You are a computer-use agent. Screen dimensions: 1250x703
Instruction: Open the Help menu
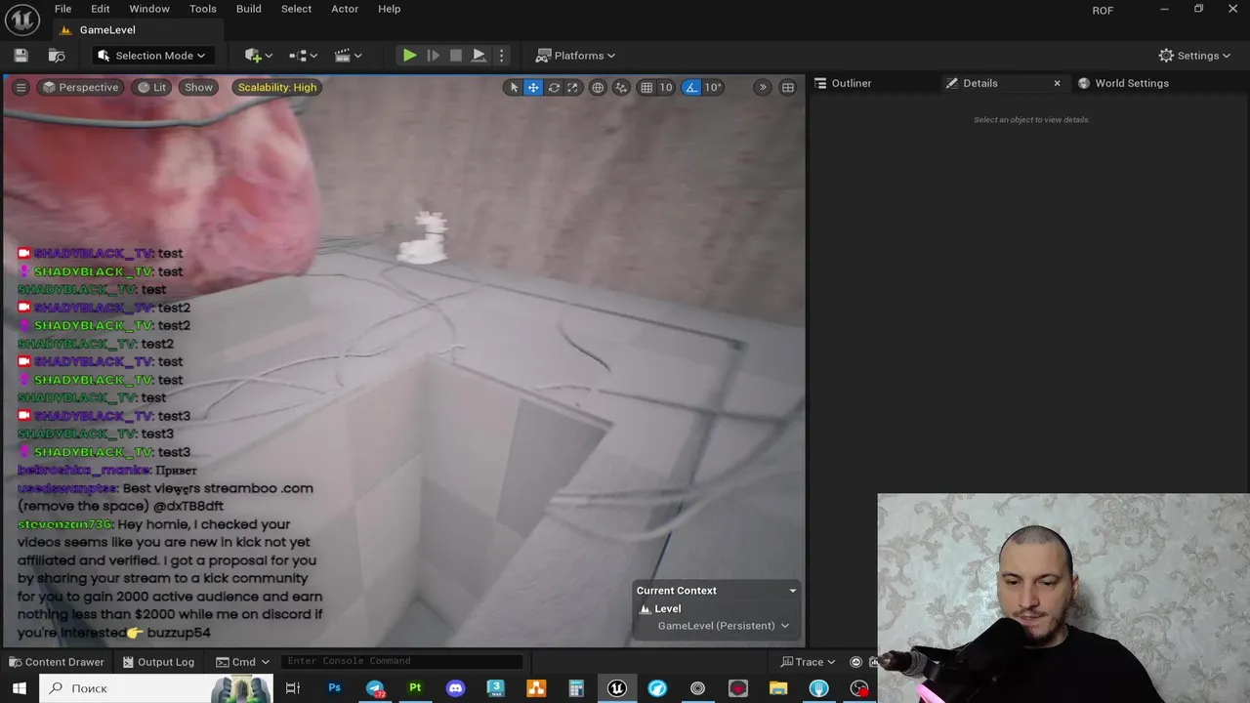tap(389, 9)
